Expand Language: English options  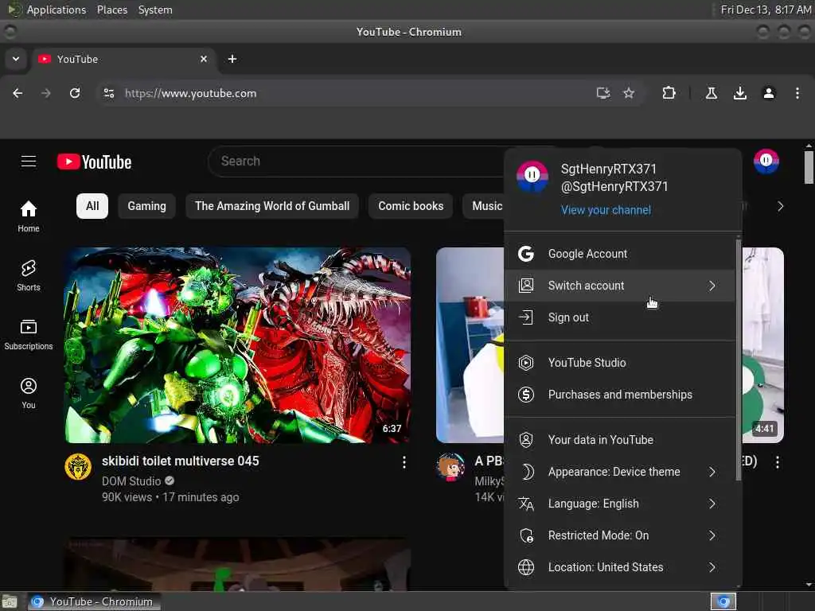619,504
